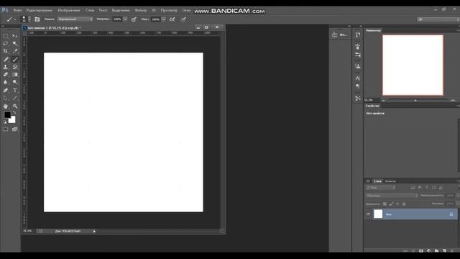The height and width of the screenshot is (259, 460).
Task: Click the foreground color swatch
Action: click(x=7, y=115)
